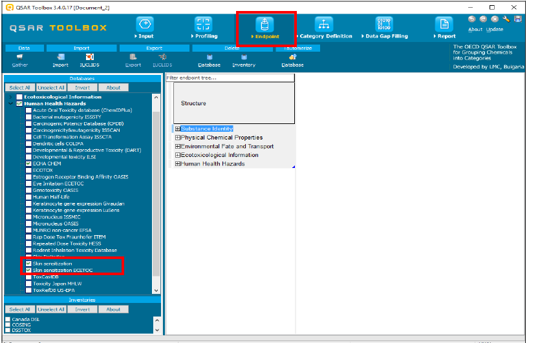Image resolution: width=540 pixels, height=343 pixels.
Task: Click the Databases list scroll-down arrow
Action: 157,291
